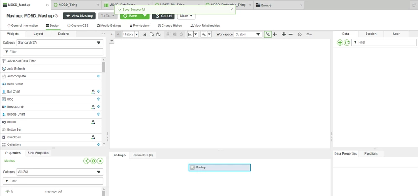418x196 pixels.
Task: Click the Cancel button
Action: coord(164,16)
